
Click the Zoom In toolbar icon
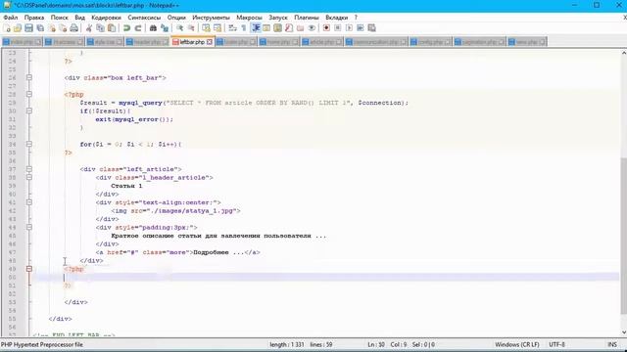(x=180, y=28)
